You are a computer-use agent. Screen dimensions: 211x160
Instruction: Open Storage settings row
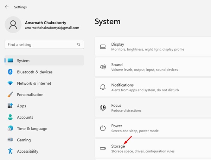coord(148,148)
